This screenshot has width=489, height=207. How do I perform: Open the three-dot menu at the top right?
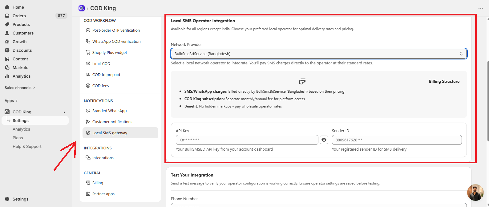[x=481, y=8]
